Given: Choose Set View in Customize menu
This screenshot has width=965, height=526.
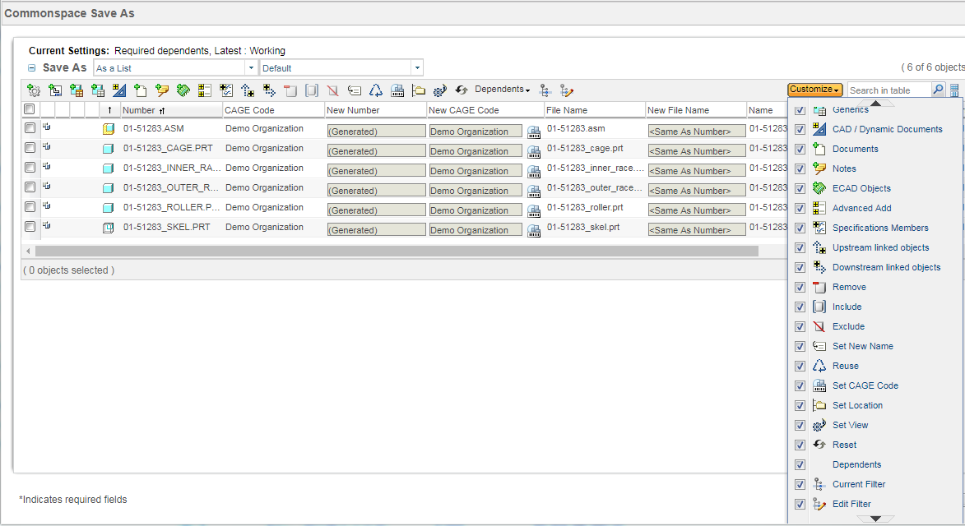Looking at the screenshot, I should pos(851,425).
